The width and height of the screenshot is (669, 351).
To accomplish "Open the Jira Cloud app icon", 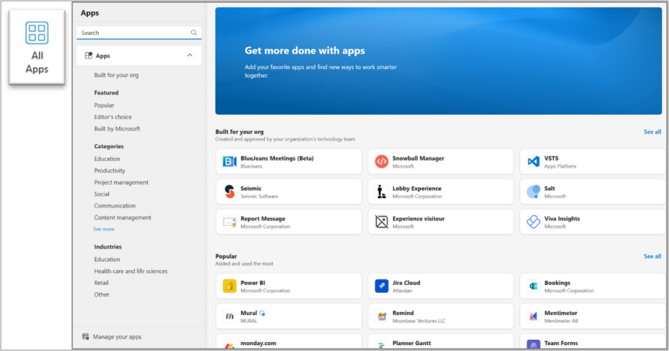I will tap(382, 286).
